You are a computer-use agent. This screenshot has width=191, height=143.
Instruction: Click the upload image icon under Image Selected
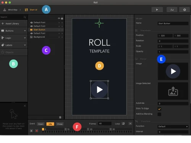coord(173,91)
